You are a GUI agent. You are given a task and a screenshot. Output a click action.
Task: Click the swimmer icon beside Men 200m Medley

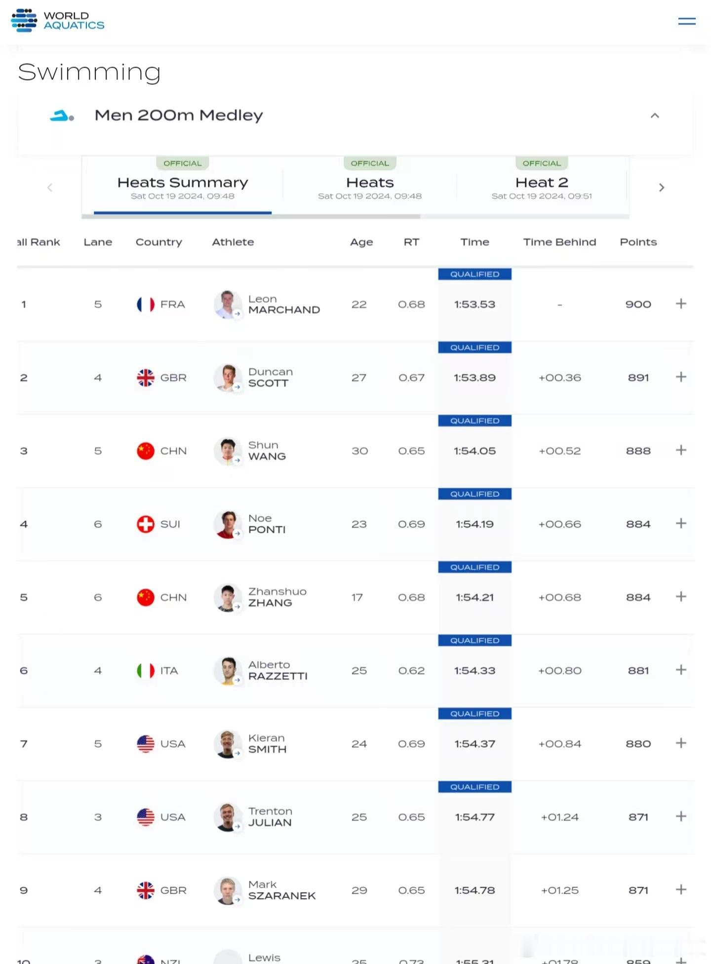(x=62, y=116)
